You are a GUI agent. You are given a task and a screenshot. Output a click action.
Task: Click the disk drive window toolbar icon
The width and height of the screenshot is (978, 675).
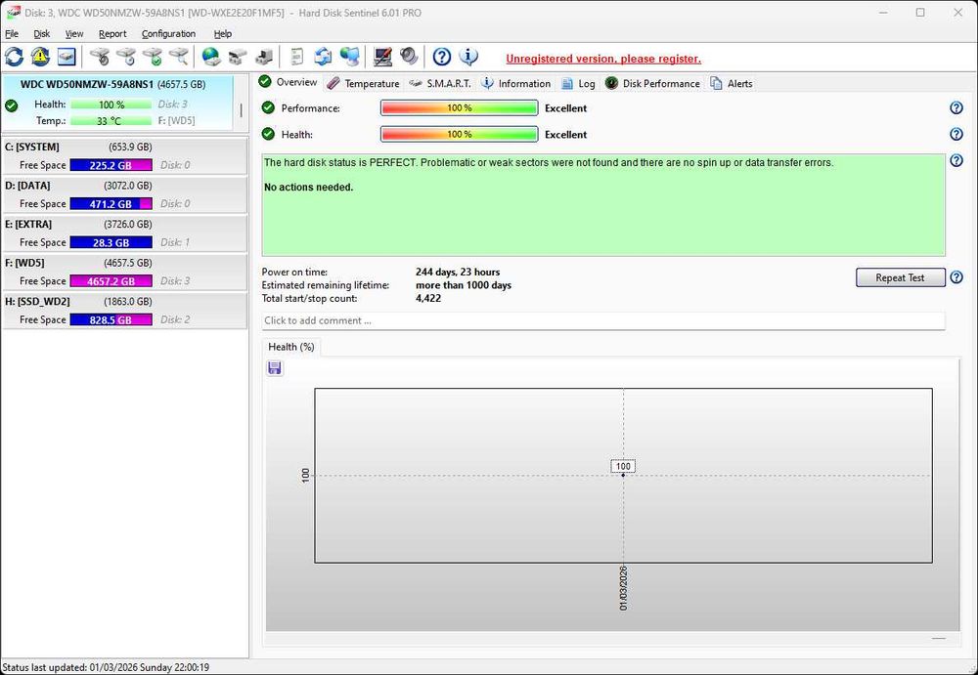67,57
